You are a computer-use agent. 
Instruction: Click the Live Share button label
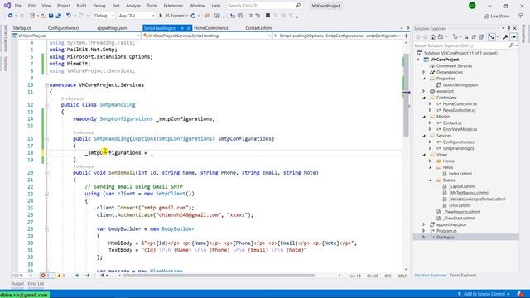point(500,17)
